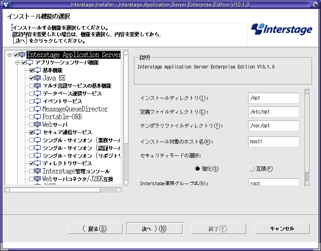Select the MessageQueueDirector tree row label

pos(75,109)
